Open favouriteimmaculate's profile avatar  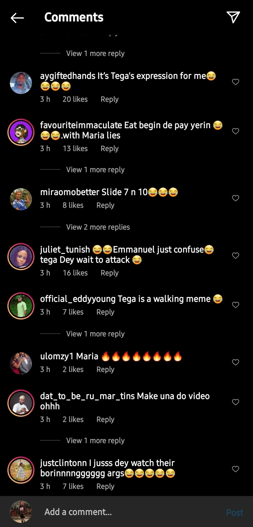tap(21, 132)
